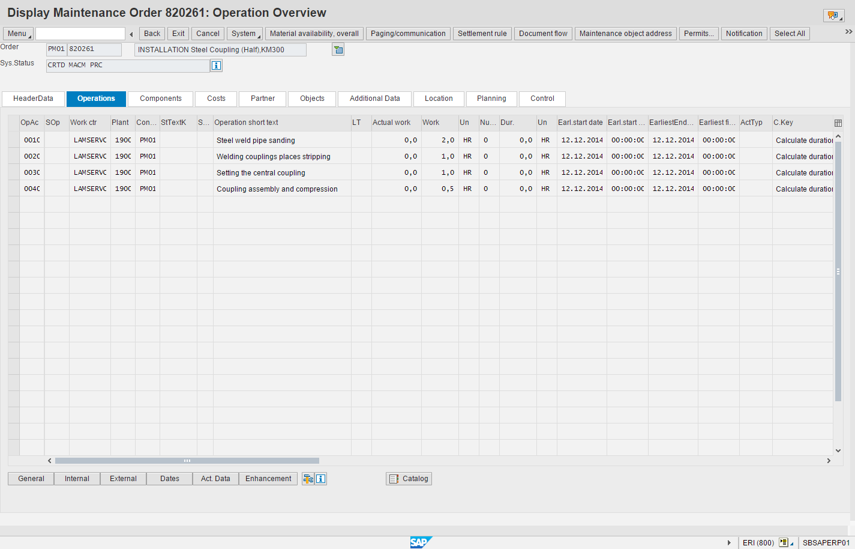Click the order number field 820261

94,49
